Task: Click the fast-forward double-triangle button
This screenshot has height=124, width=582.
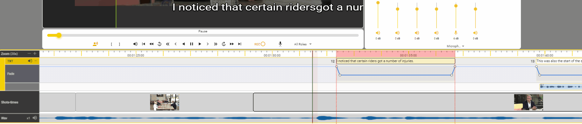Action: (x=232, y=44)
